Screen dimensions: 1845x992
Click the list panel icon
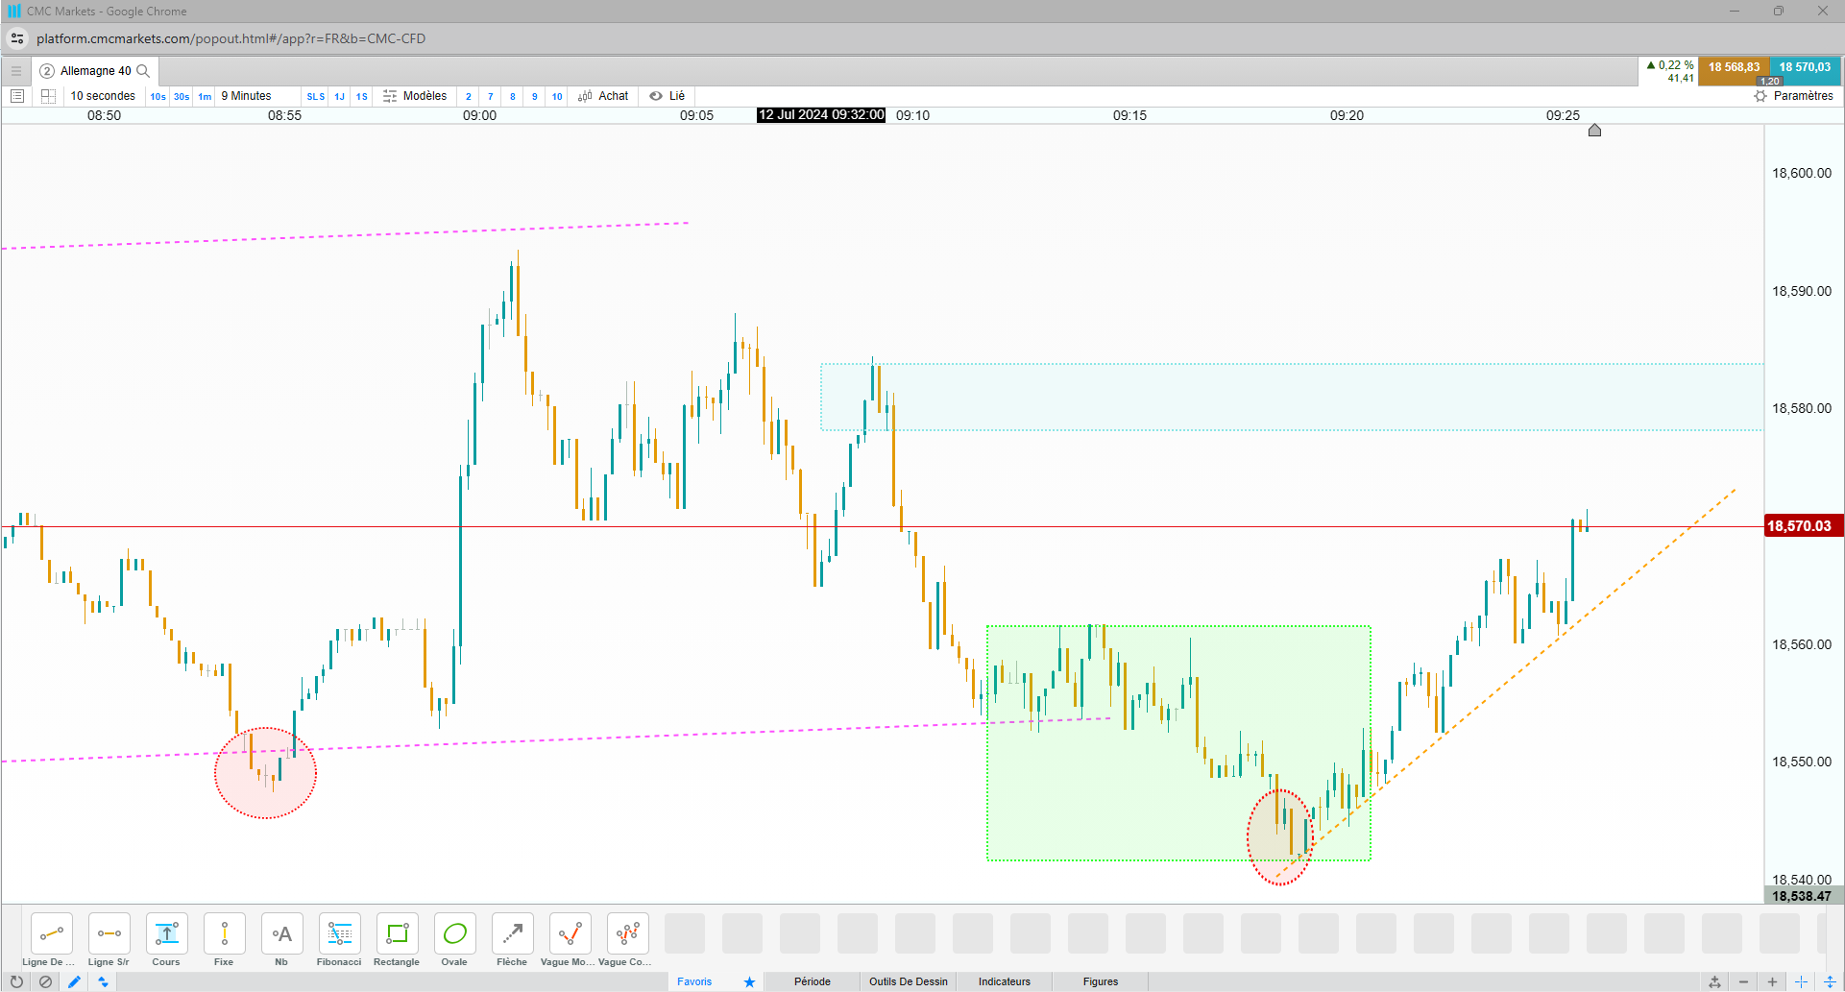16,96
